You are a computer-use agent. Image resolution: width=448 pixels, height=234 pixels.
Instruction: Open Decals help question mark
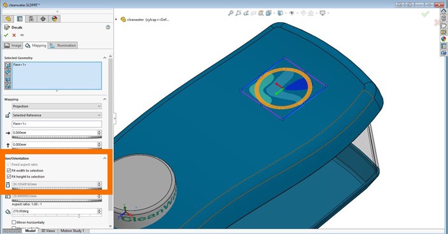pyautogui.click(x=108, y=27)
